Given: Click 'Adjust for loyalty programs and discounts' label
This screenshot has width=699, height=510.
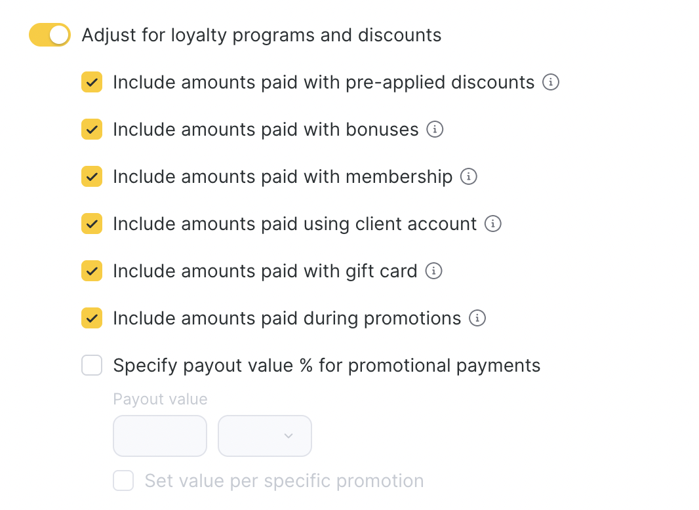Looking at the screenshot, I should 261,35.
